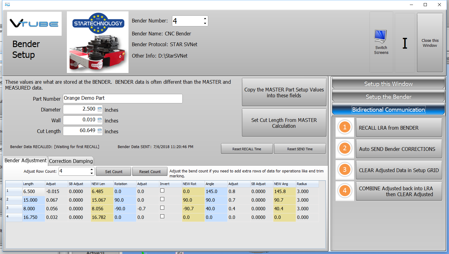Click the Part Number text field
This screenshot has width=449, height=254.
click(123, 99)
